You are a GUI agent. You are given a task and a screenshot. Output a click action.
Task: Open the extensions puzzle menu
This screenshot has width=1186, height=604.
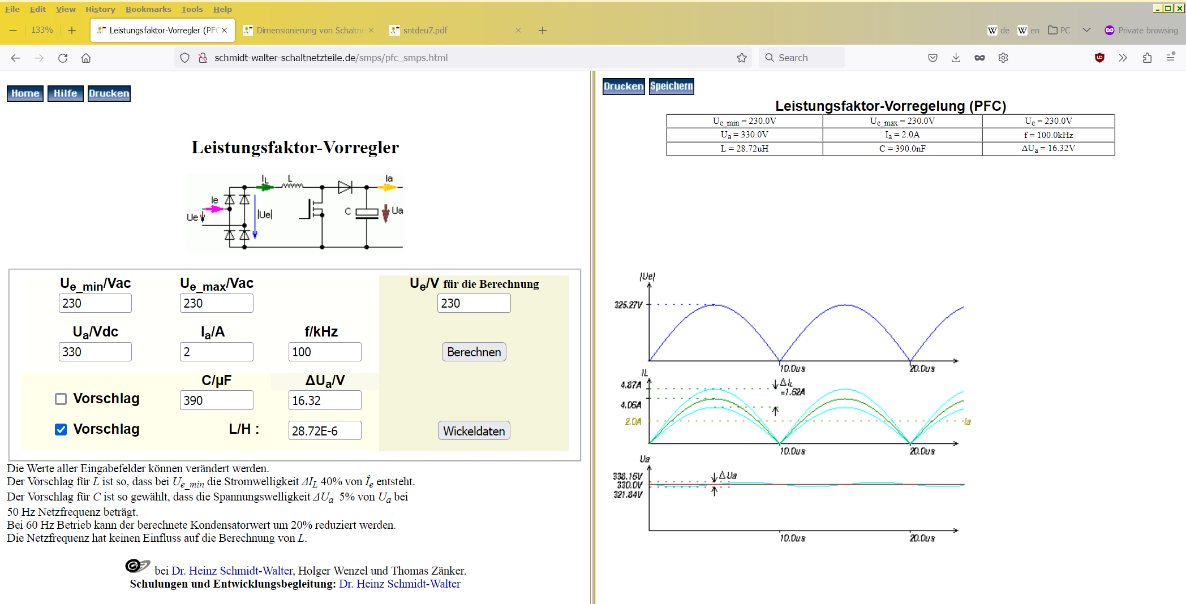tap(1147, 58)
